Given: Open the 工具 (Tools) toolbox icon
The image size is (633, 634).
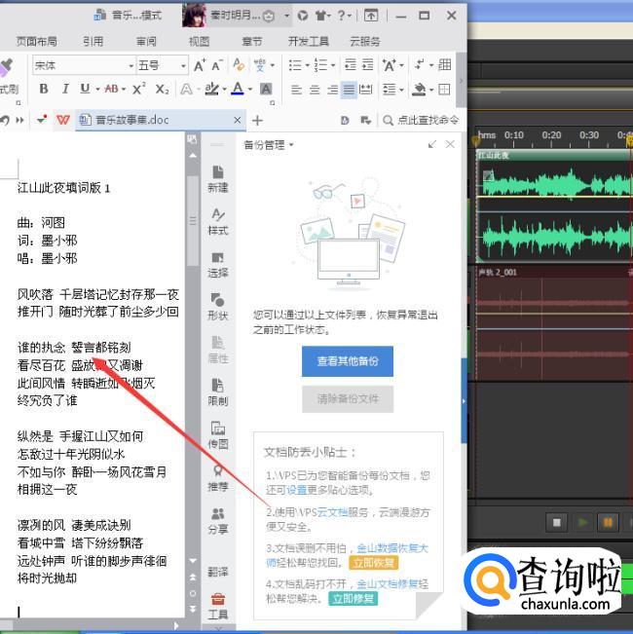Looking at the screenshot, I should coord(218,605).
